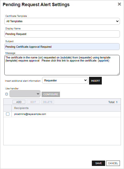
Task: Click the Display Name field
Action: 62,34
